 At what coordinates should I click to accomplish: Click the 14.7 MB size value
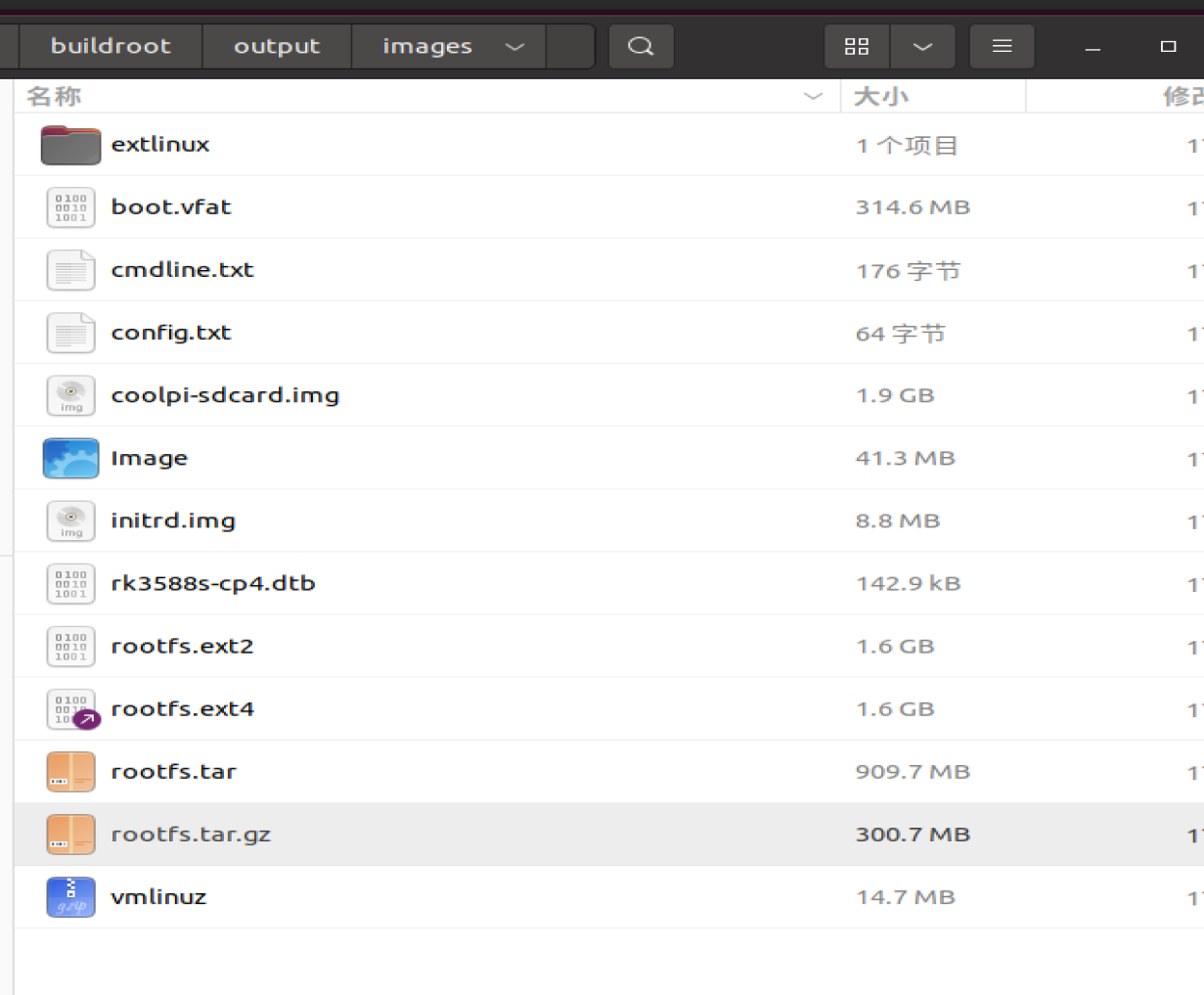point(905,897)
